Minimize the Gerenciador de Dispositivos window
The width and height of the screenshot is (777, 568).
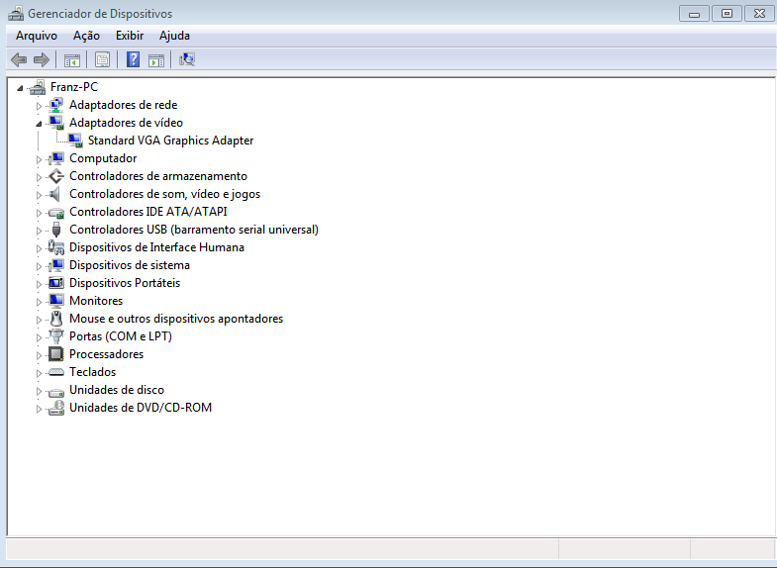pos(694,14)
